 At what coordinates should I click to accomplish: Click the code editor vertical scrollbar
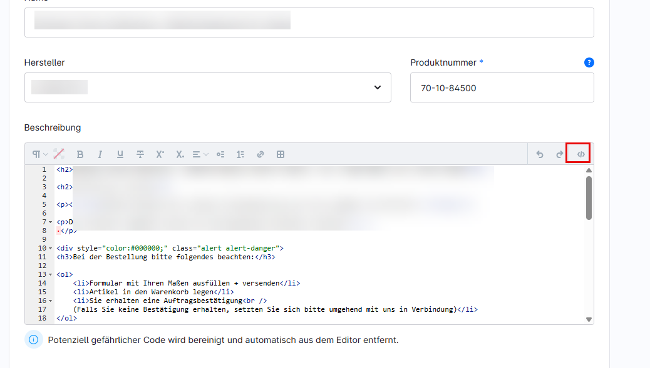coord(589,198)
